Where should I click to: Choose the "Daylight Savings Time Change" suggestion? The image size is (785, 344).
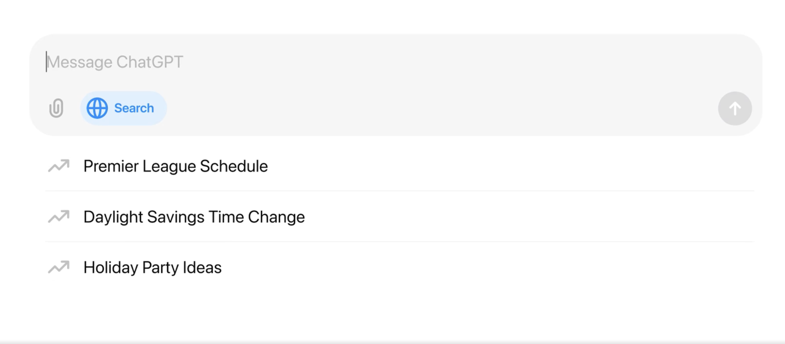tap(194, 217)
